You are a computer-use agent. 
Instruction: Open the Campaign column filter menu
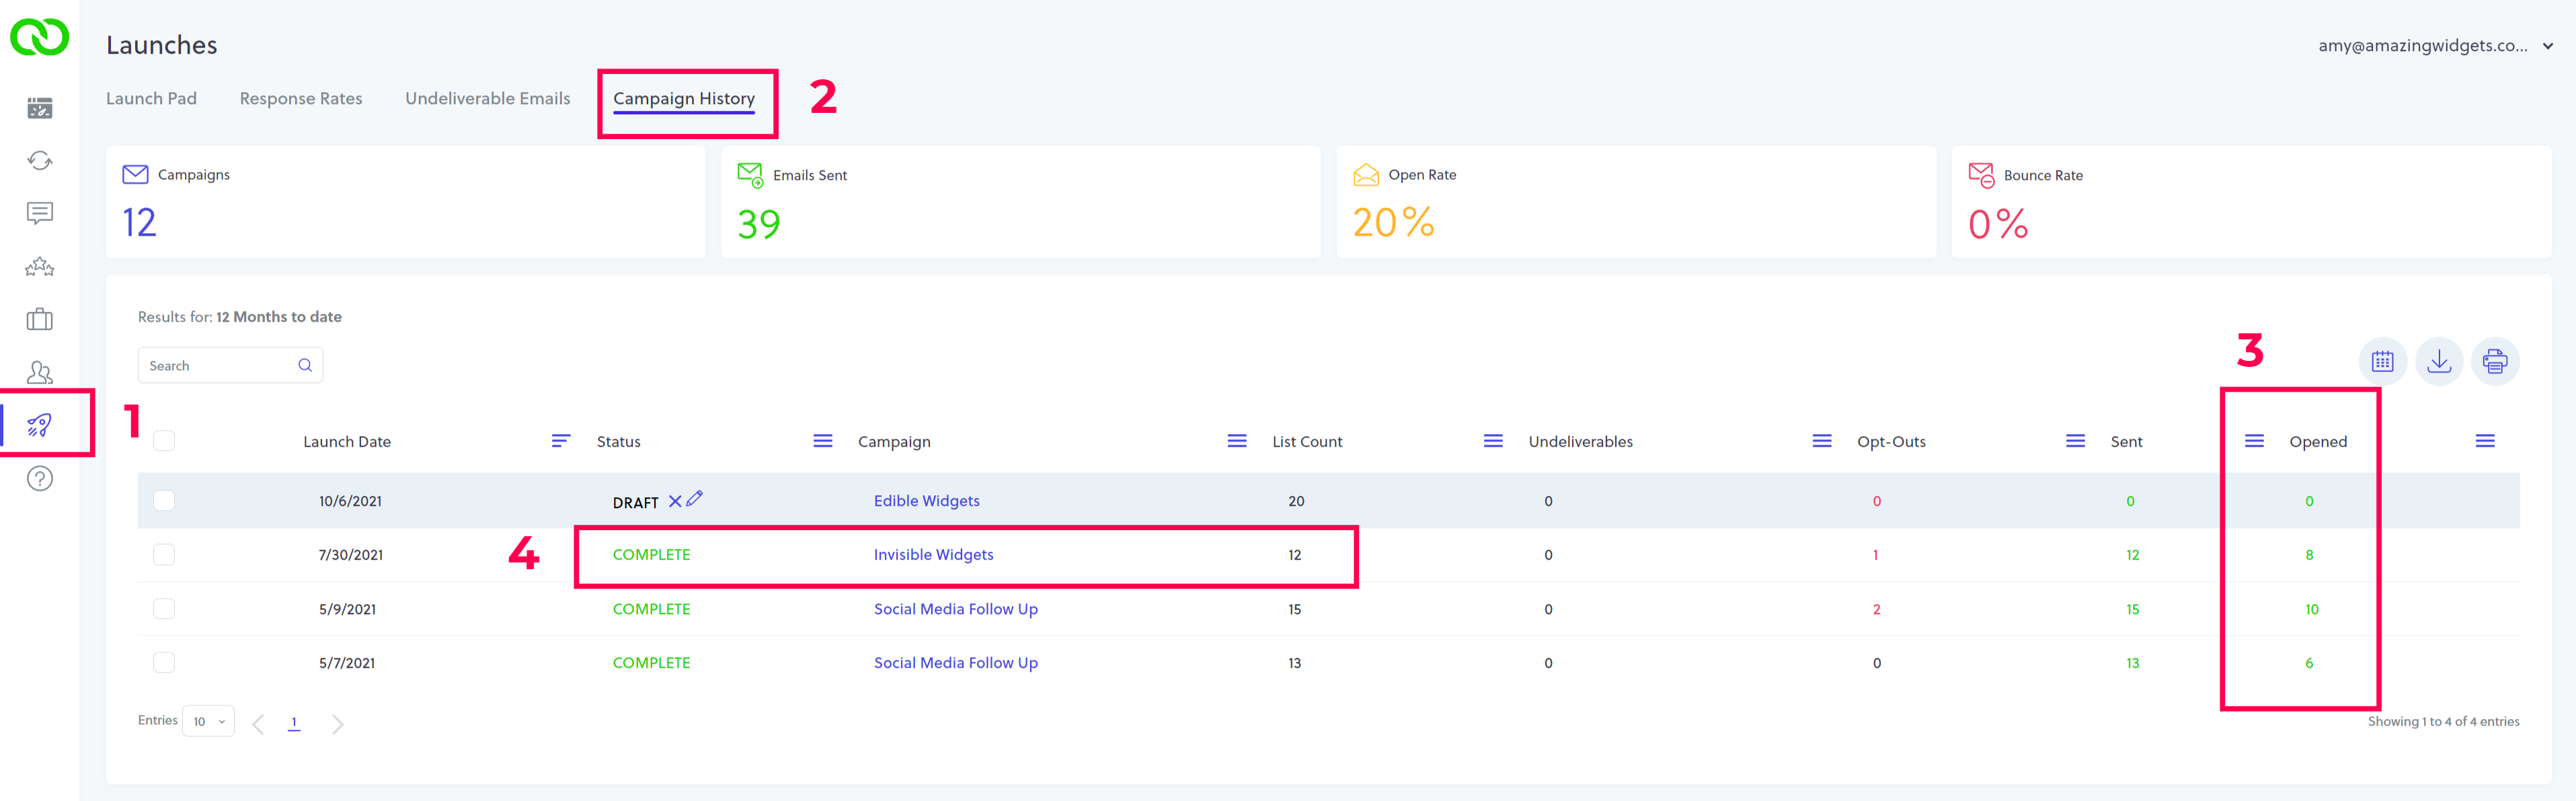click(1236, 441)
